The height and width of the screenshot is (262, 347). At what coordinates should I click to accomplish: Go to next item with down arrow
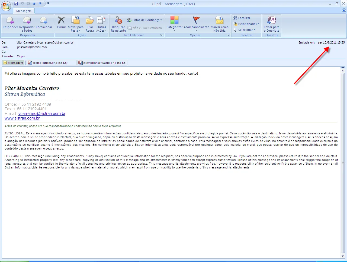click(40, 4)
